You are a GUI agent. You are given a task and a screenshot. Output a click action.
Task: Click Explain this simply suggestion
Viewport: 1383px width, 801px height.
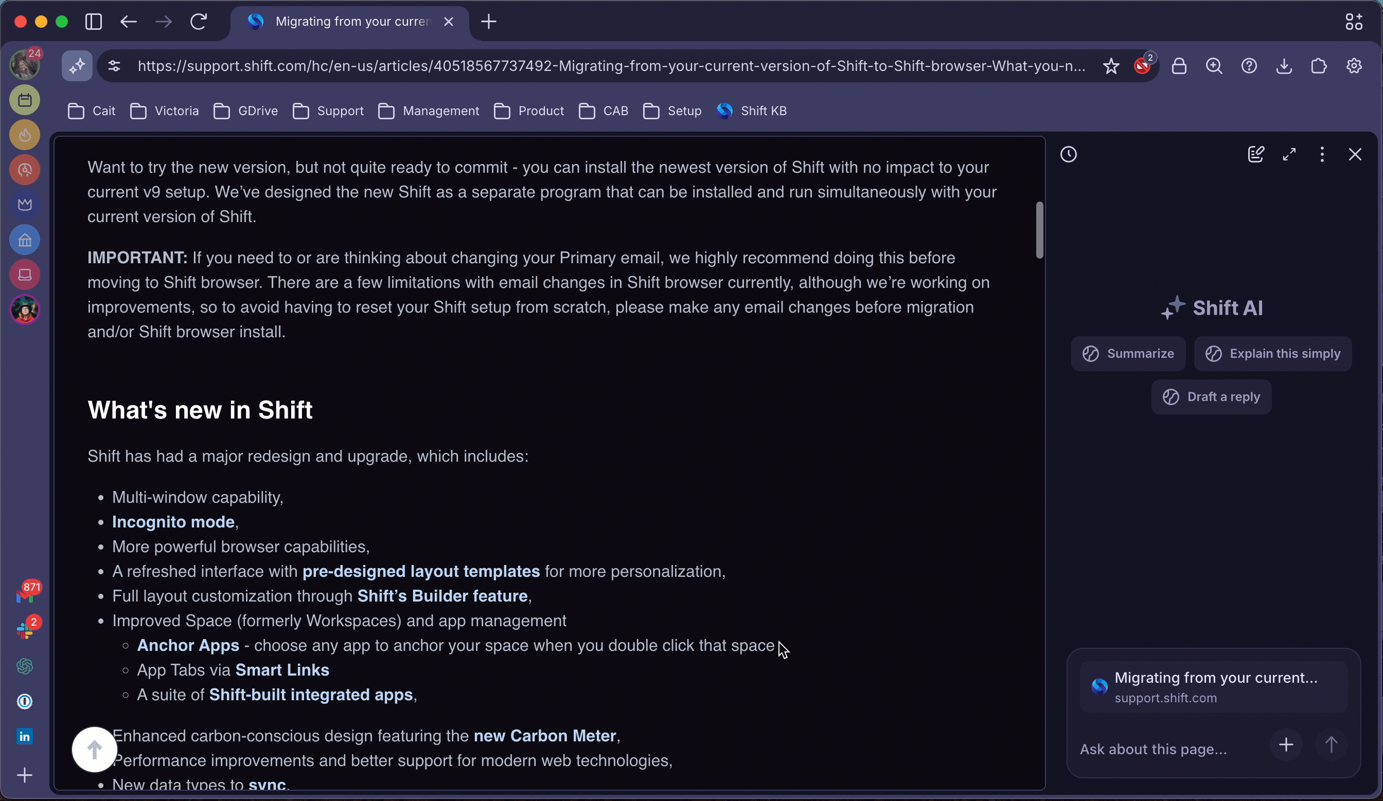[1273, 354]
